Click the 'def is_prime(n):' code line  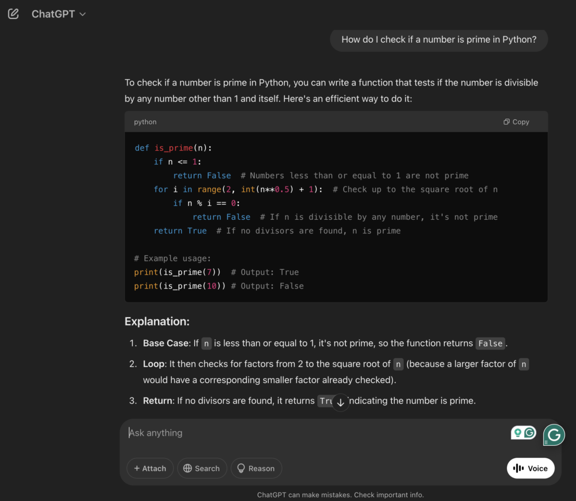173,148
